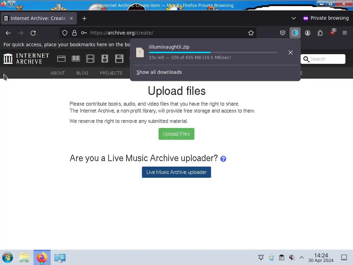The height and width of the screenshot is (265, 353).
Task: Open the ABOUT menu item
Action: 58,73
